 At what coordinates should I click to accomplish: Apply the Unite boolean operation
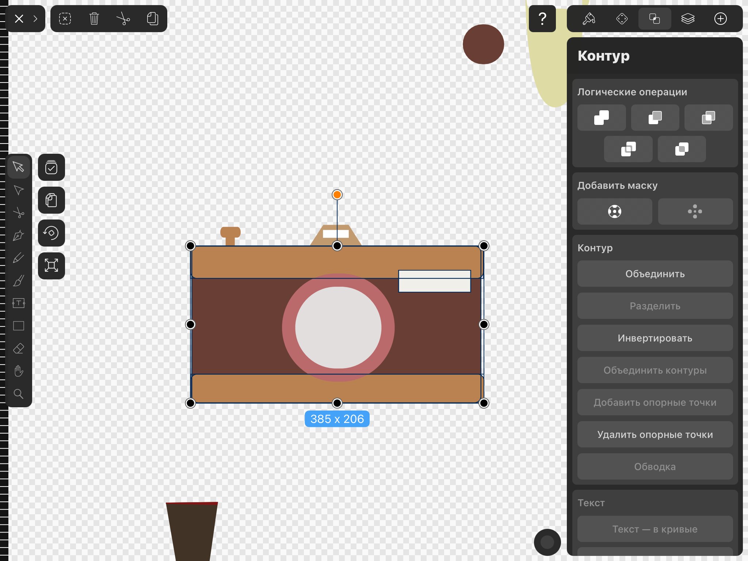[x=602, y=118]
